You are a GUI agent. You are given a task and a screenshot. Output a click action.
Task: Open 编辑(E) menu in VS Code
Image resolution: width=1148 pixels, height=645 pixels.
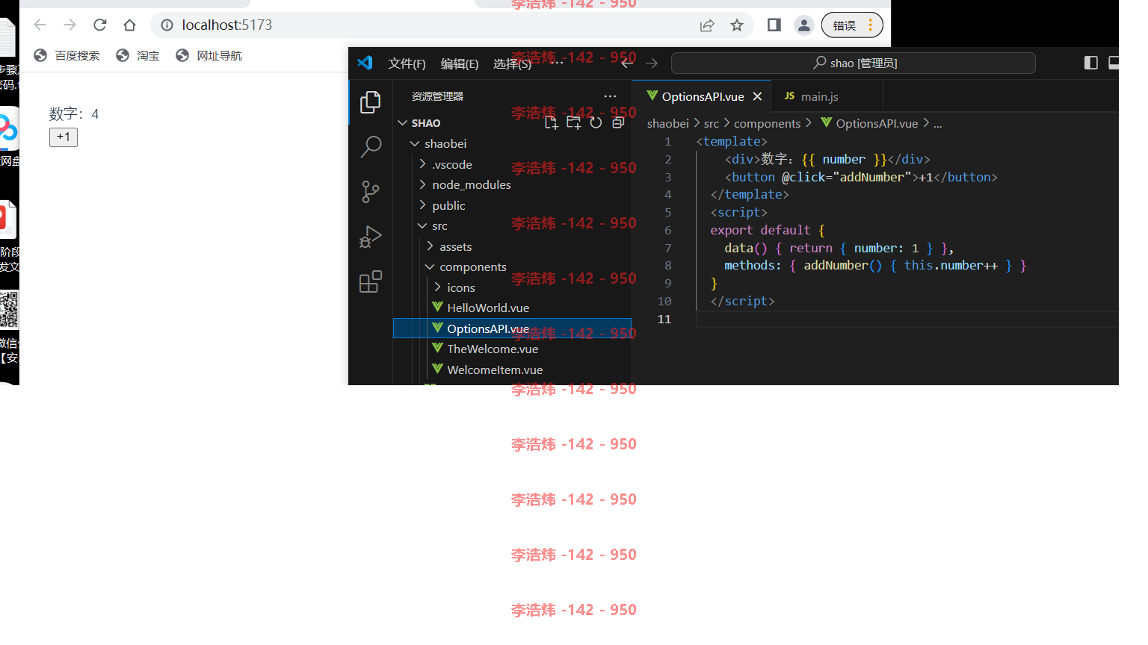[x=460, y=63]
